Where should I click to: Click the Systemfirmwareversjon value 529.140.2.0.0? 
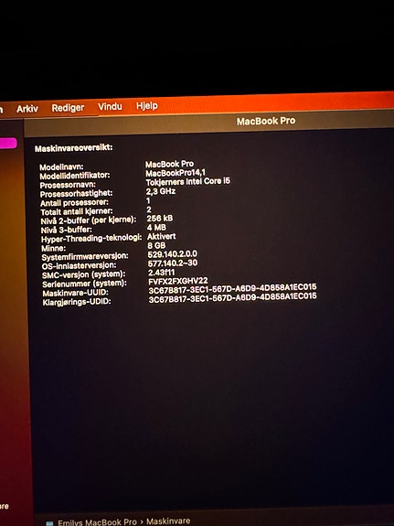point(173,254)
